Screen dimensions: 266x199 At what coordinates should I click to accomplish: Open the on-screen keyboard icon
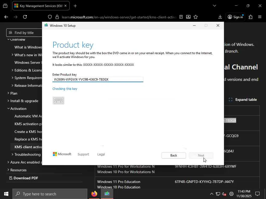[58, 101]
